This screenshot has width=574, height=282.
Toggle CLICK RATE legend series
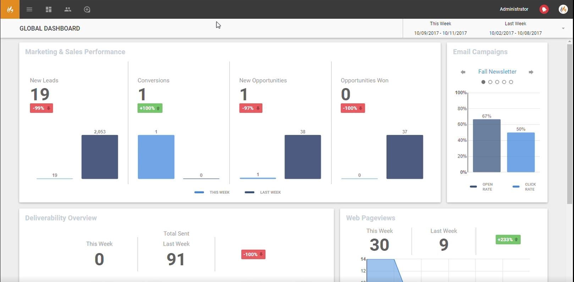(525, 187)
